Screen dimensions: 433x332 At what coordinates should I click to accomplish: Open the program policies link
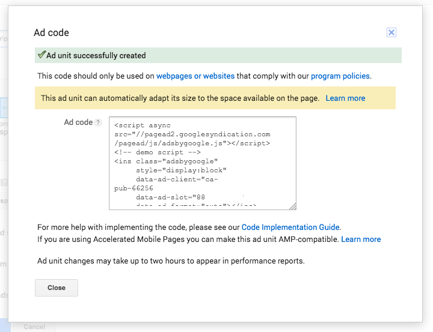pos(340,76)
